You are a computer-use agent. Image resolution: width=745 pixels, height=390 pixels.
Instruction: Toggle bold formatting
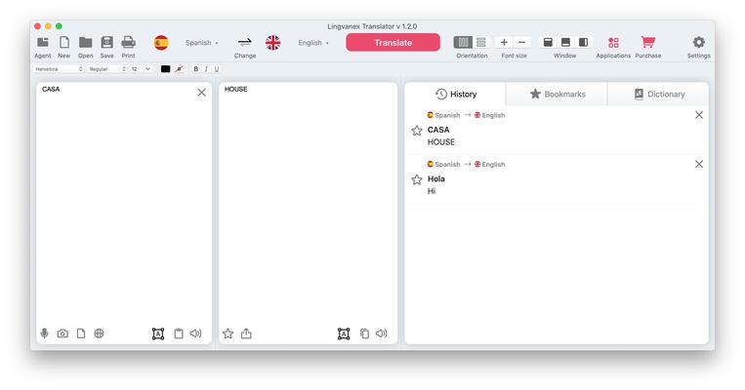pyautogui.click(x=195, y=69)
